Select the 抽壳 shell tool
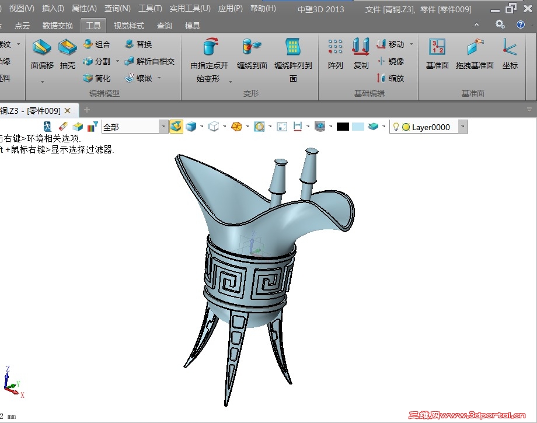Viewport: 537px width, 423px height. point(68,54)
